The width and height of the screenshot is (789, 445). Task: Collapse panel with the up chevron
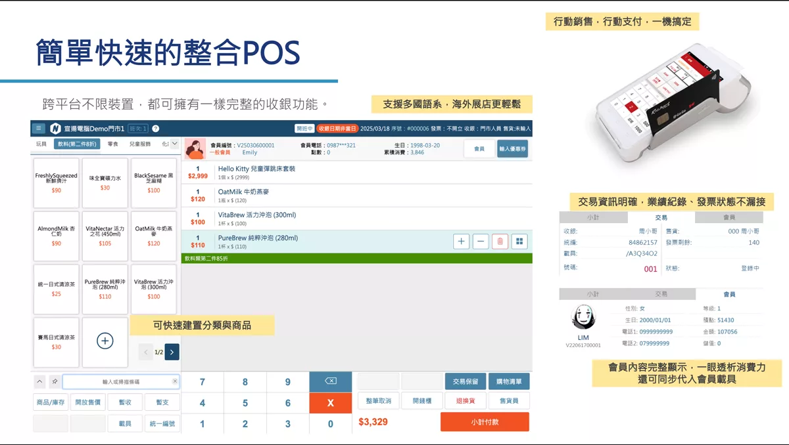click(x=39, y=381)
